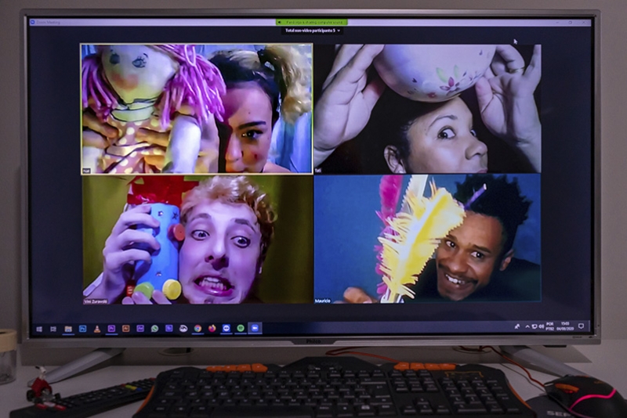Click the Zoom Meeting title bar icon

click(33, 23)
